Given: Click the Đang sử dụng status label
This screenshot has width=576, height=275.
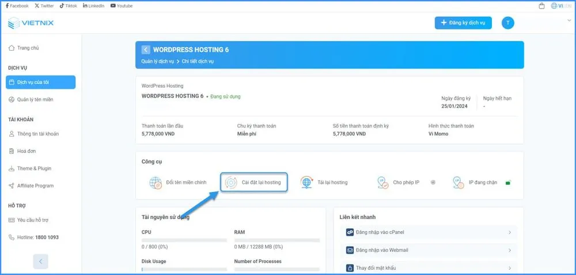Looking at the screenshot, I should tap(226, 96).
